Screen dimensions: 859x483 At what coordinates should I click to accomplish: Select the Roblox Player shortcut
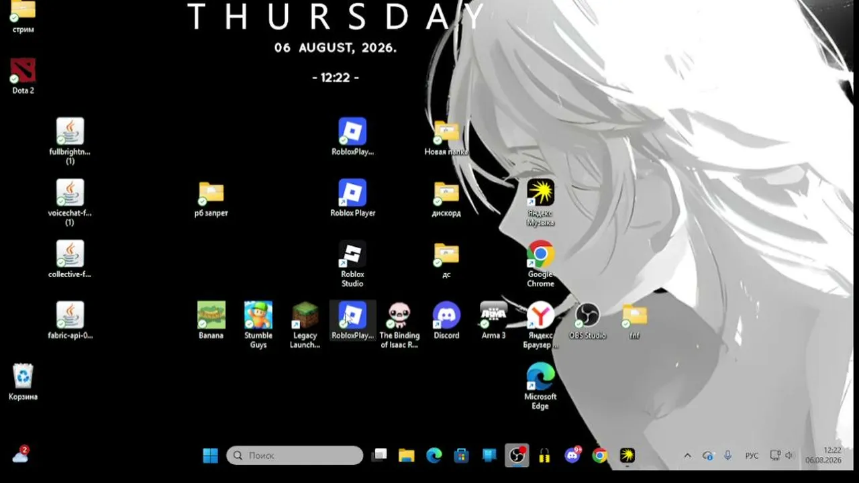(x=352, y=198)
